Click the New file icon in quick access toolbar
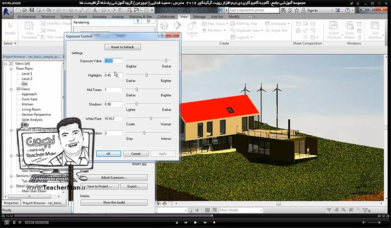The image size is (391, 228). tap(18, 10)
